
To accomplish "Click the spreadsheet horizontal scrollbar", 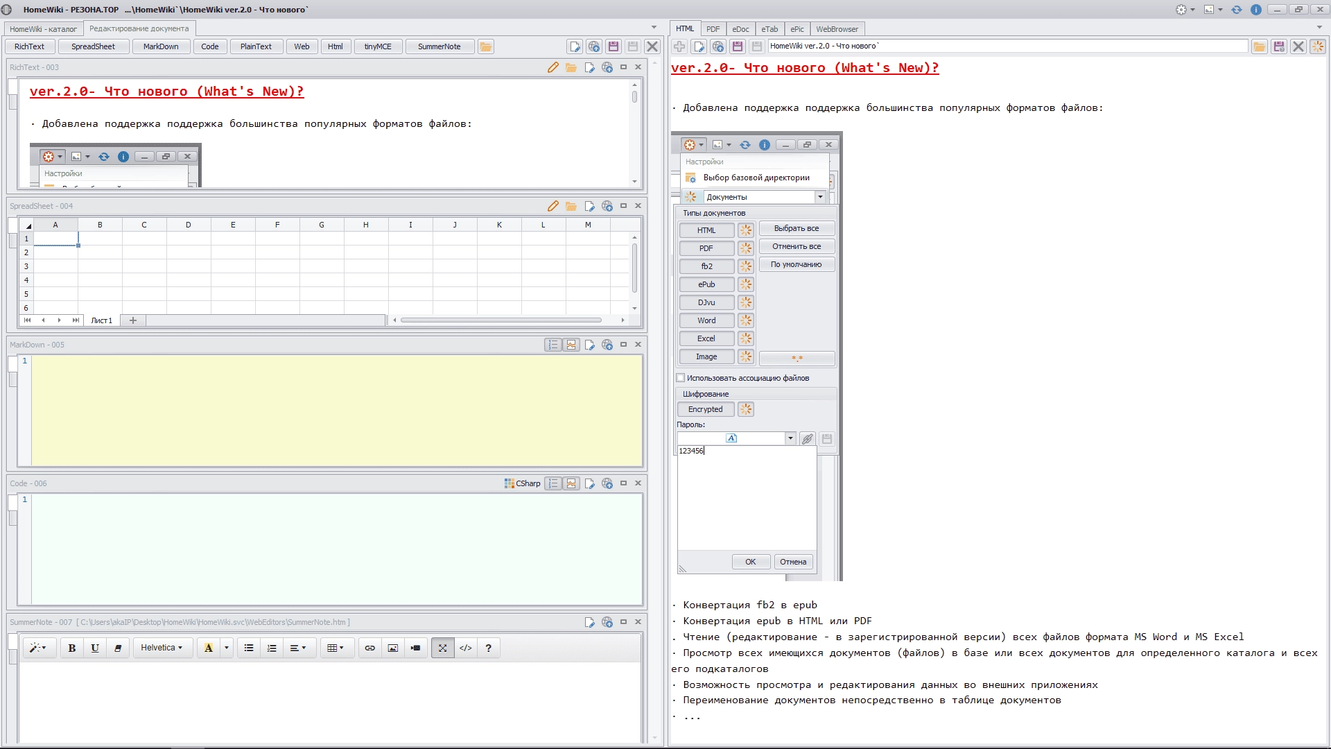I will [x=501, y=320].
